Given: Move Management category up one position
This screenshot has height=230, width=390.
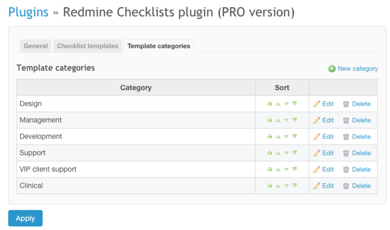Looking at the screenshot, I should (277, 120).
